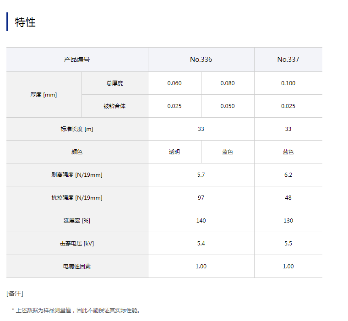Click the 剥离强度 [N/19mm] row label

pyautogui.click(x=77, y=175)
